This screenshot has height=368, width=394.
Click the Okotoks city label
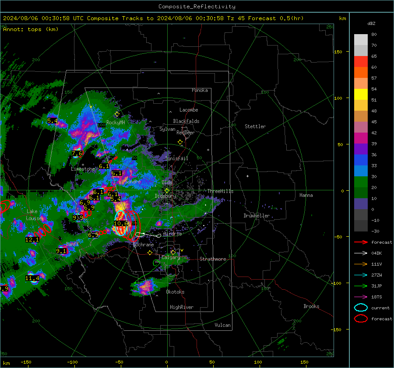click(x=175, y=292)
